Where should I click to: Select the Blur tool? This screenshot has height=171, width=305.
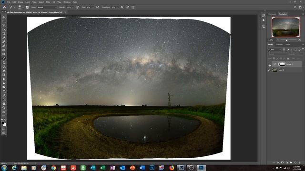point(4,79)
